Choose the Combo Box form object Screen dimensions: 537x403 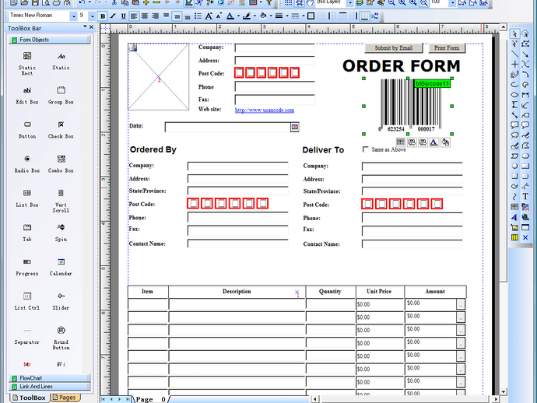click(x=61, y=164)
